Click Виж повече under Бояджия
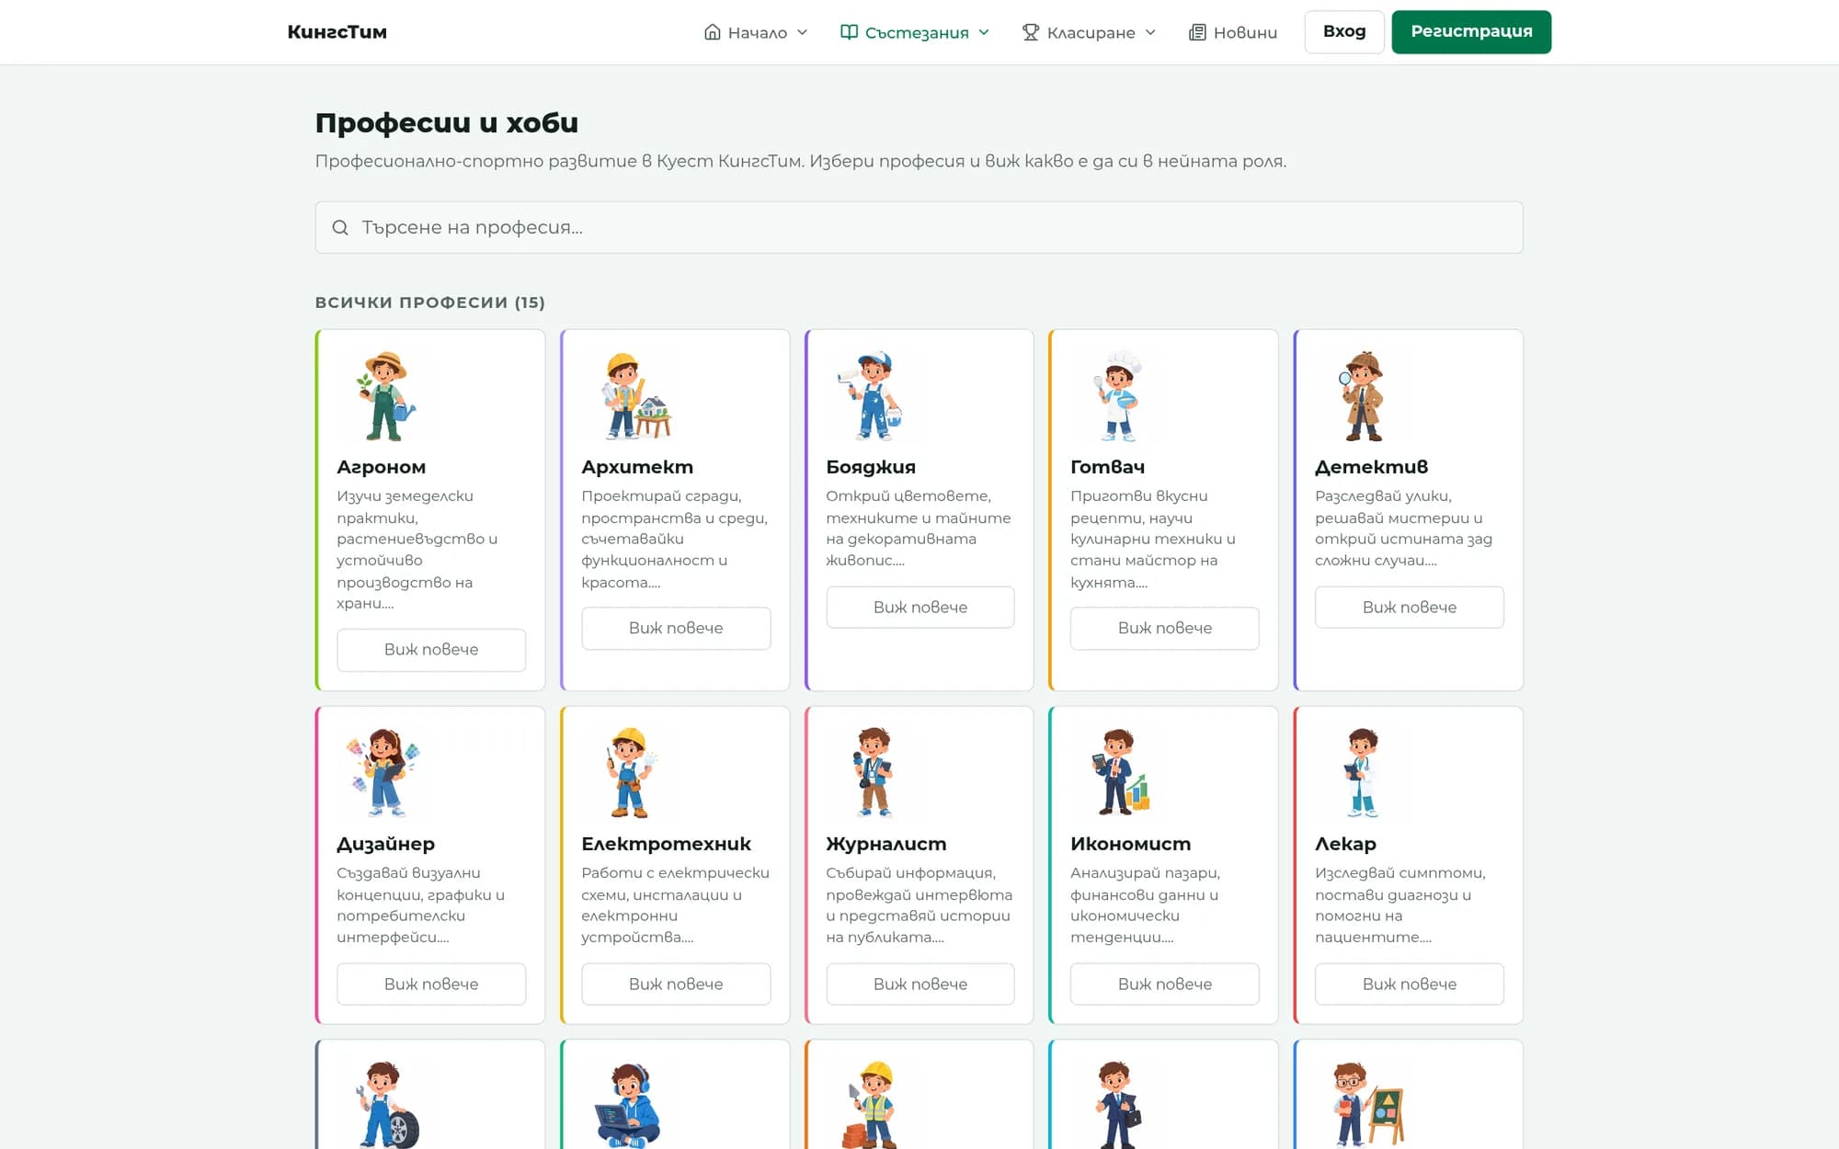This screenshot has height=1149, width=1839. (920, 608)
